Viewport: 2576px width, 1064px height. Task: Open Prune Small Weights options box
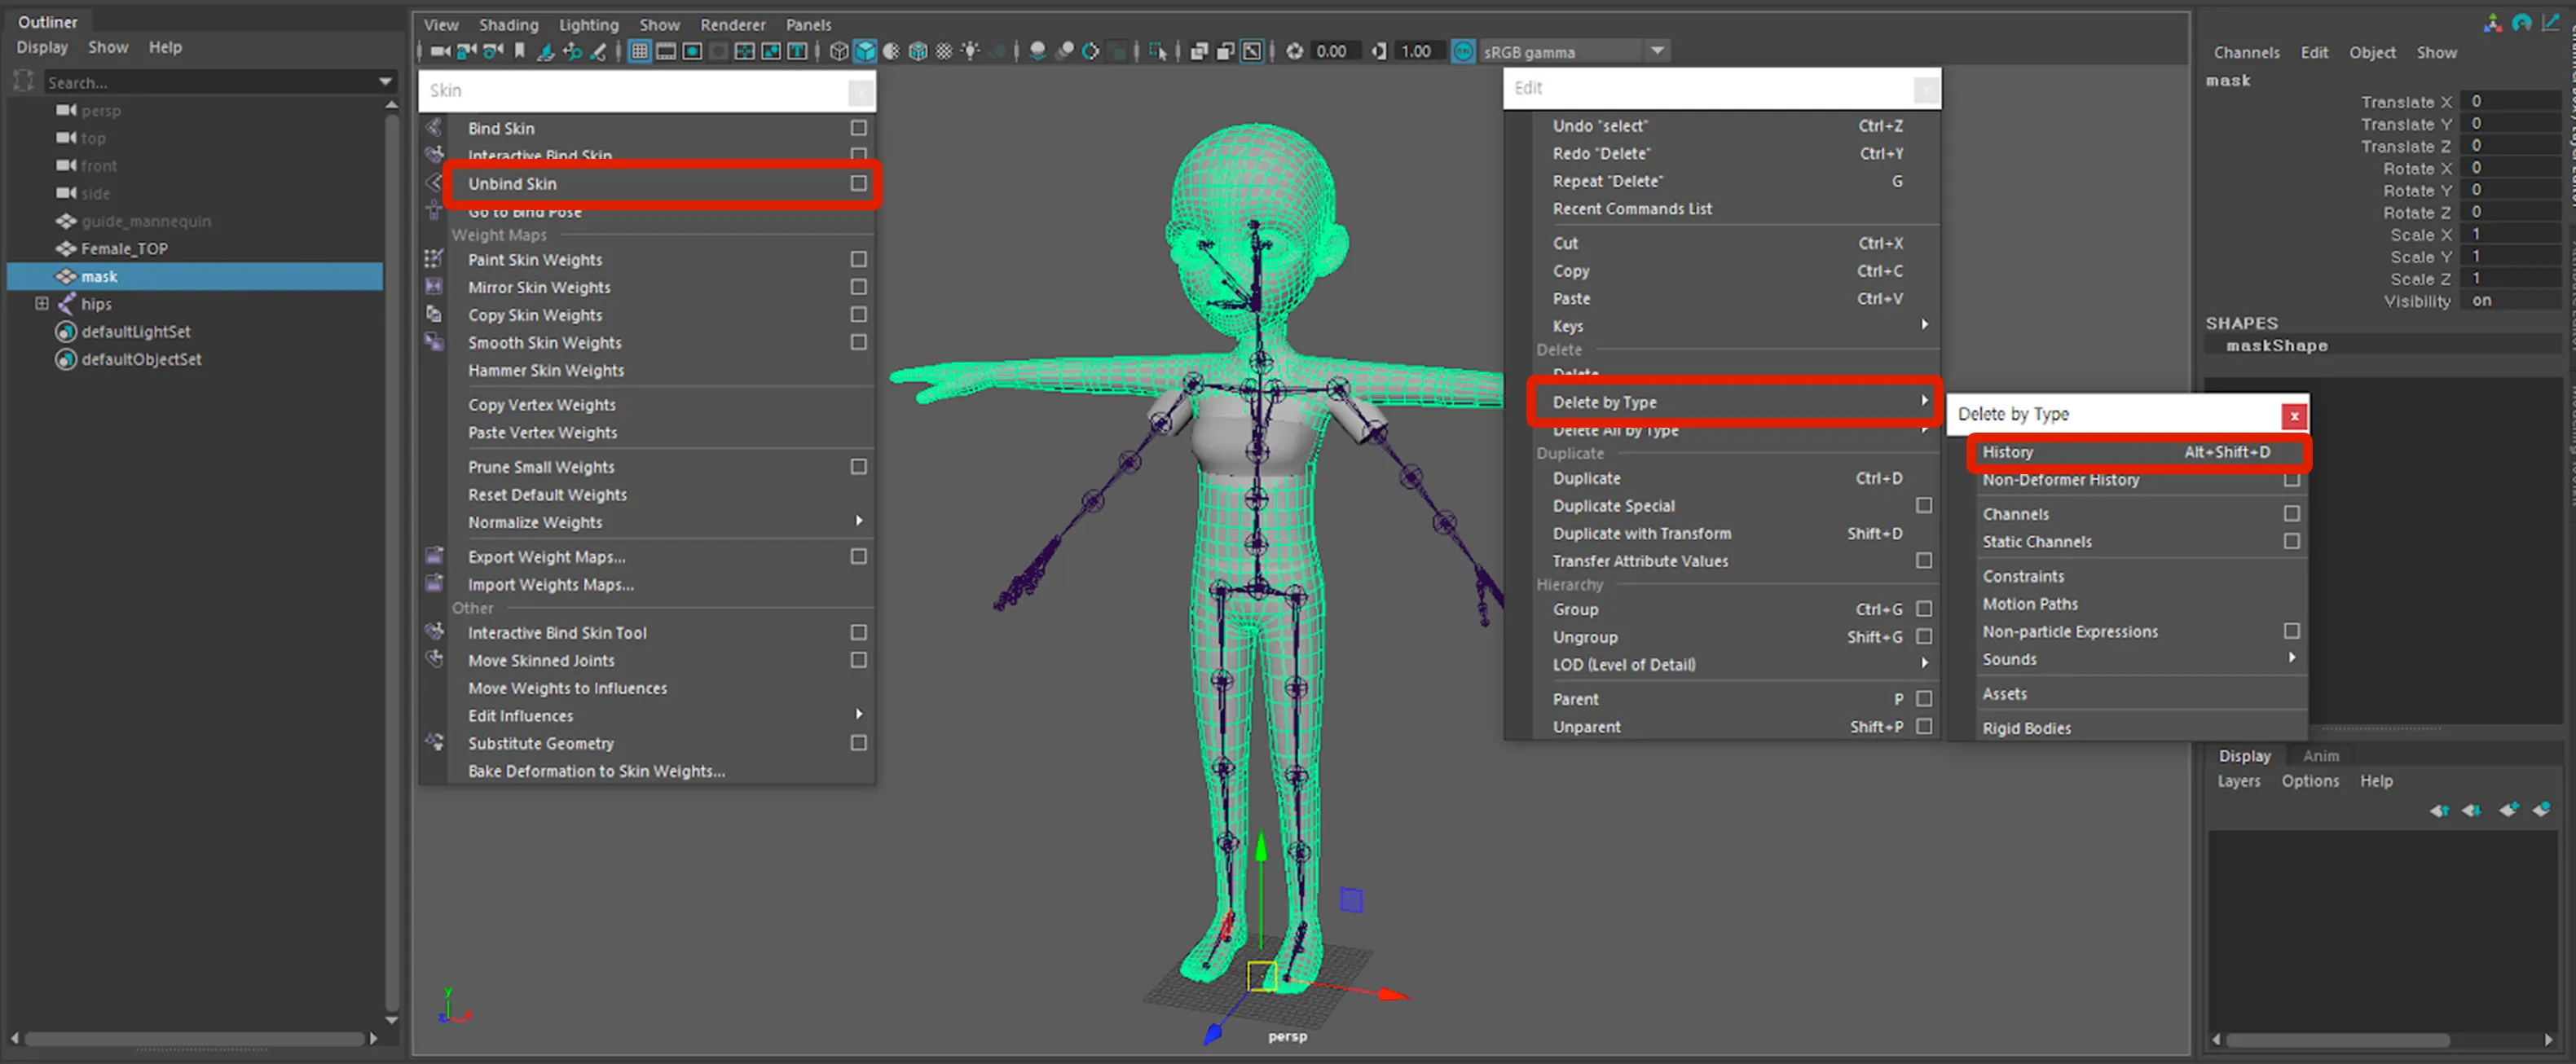pos(858,467)
